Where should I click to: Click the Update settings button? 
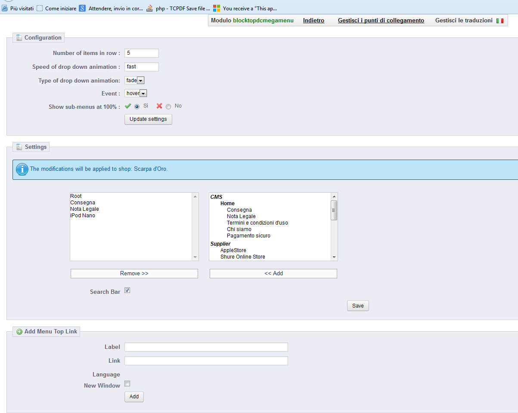(x=148, y=119)
